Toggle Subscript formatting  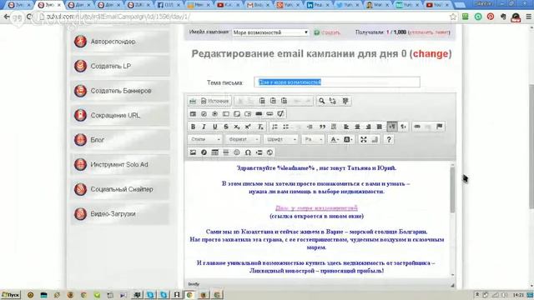click(236, 127)
